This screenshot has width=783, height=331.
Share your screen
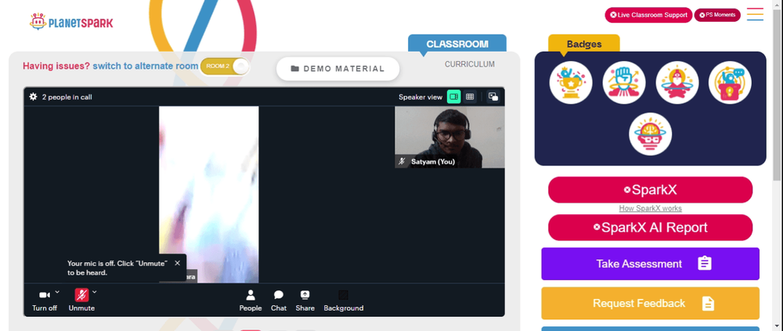(305, 300)
